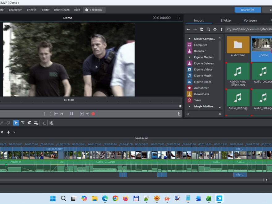
Task: Toggle the object link chain icon
Action: pyautogui.click(x=2, y=123)
